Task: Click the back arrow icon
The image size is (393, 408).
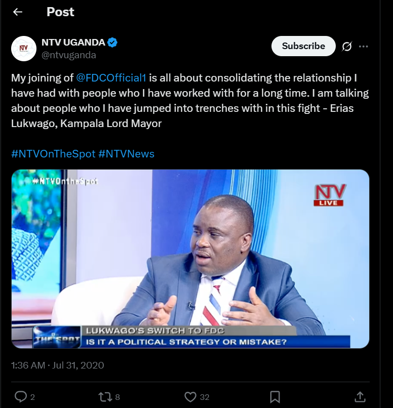Action: click(x=18, y=12)
